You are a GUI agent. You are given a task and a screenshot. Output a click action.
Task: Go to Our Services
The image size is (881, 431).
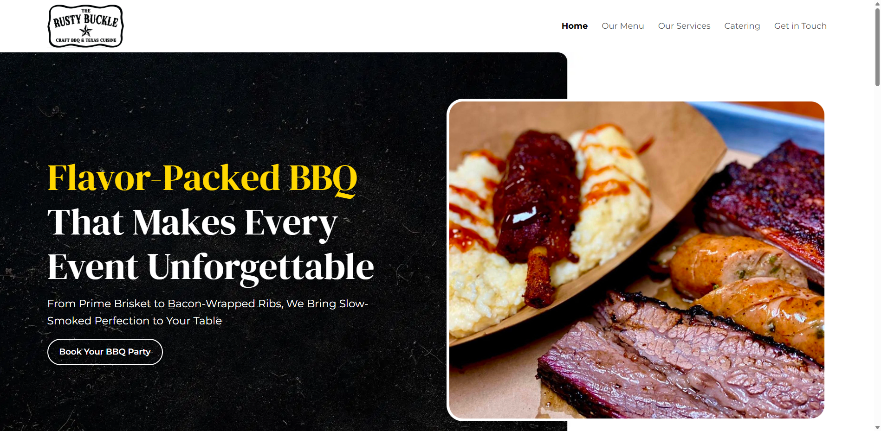(684, 26)
